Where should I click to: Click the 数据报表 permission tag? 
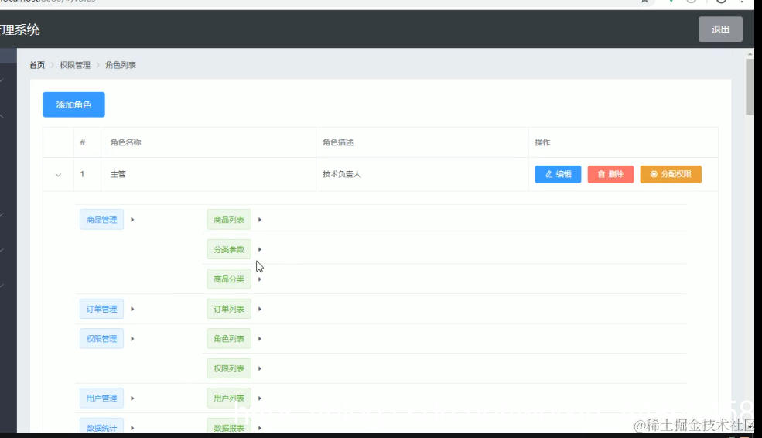pos(229,426)
